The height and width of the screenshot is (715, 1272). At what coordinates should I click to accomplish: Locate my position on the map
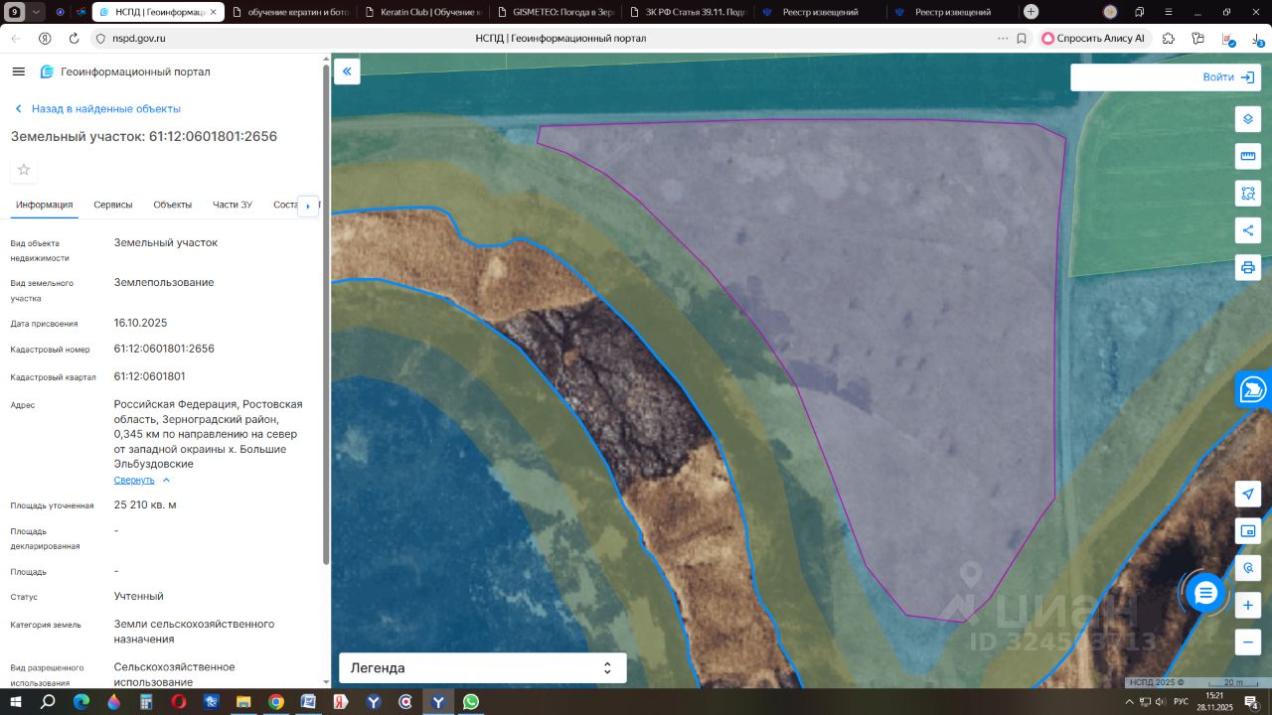click(x=1248, y=495)
